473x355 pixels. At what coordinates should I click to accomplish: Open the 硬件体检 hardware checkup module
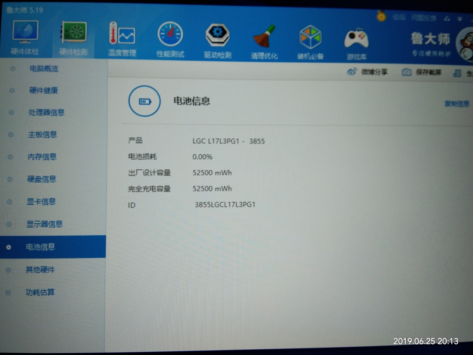(25, 38)
